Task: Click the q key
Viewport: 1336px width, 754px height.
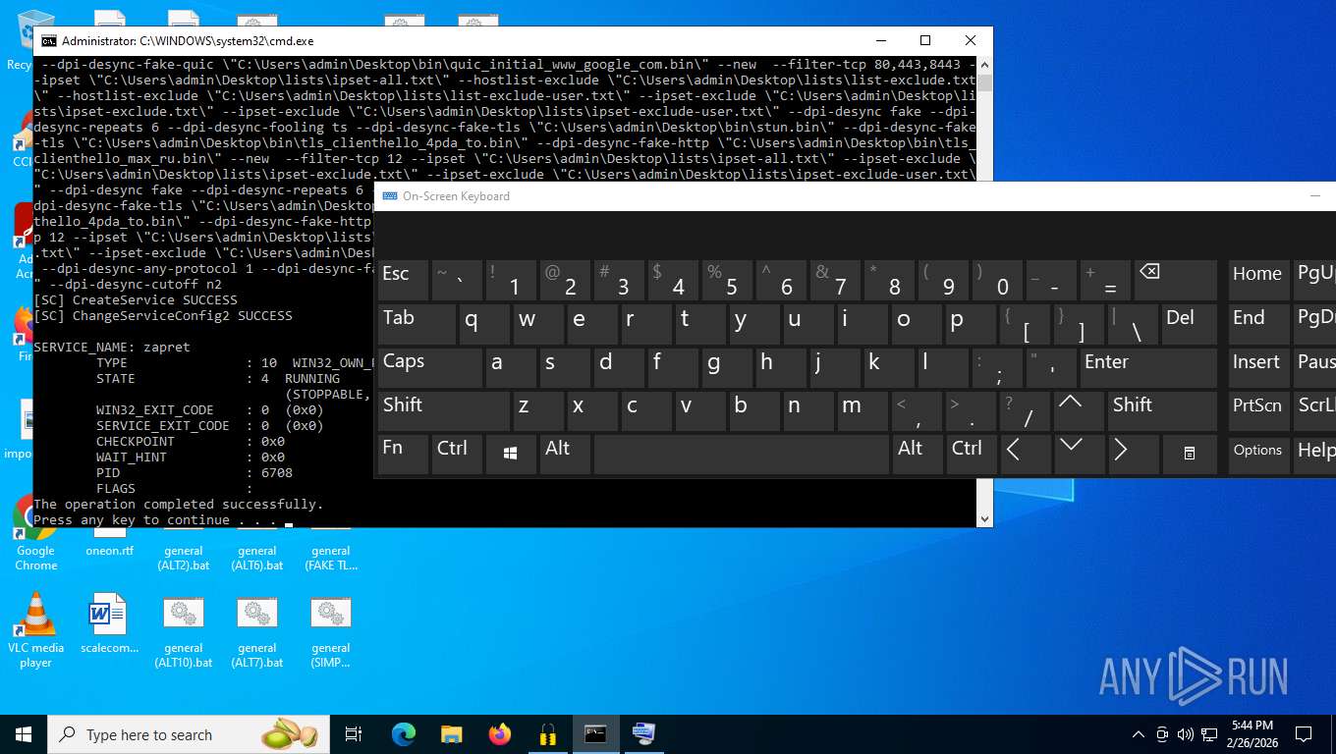Action: (485, 324)
